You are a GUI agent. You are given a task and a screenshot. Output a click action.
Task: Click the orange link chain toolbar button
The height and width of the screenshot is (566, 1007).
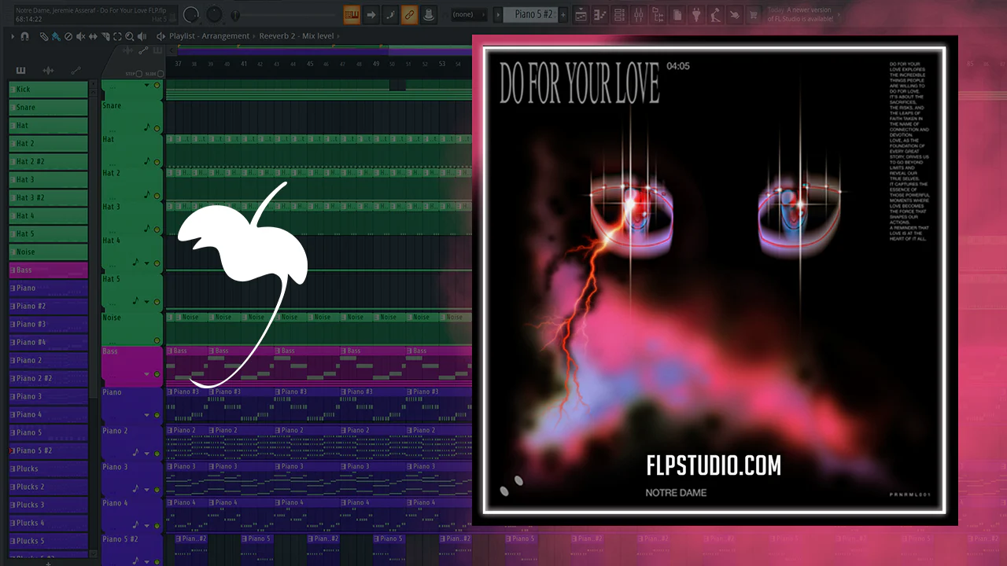[x=409, y=14]
